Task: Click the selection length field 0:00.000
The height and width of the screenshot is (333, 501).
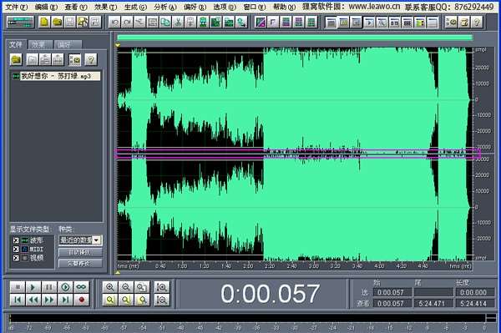Action: pos(475,292)
